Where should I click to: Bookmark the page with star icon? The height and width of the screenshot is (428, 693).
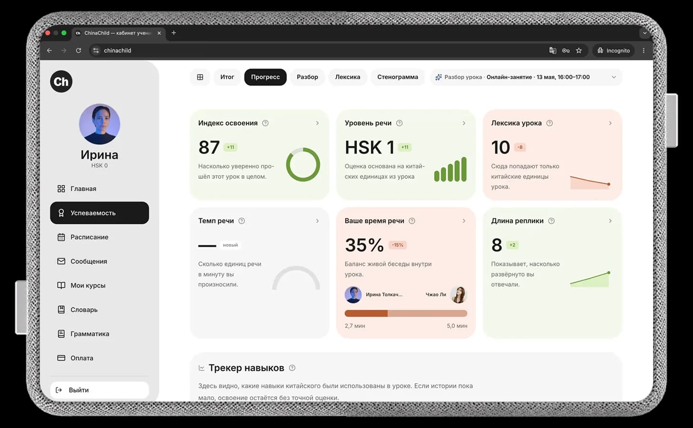click(579, 50)
